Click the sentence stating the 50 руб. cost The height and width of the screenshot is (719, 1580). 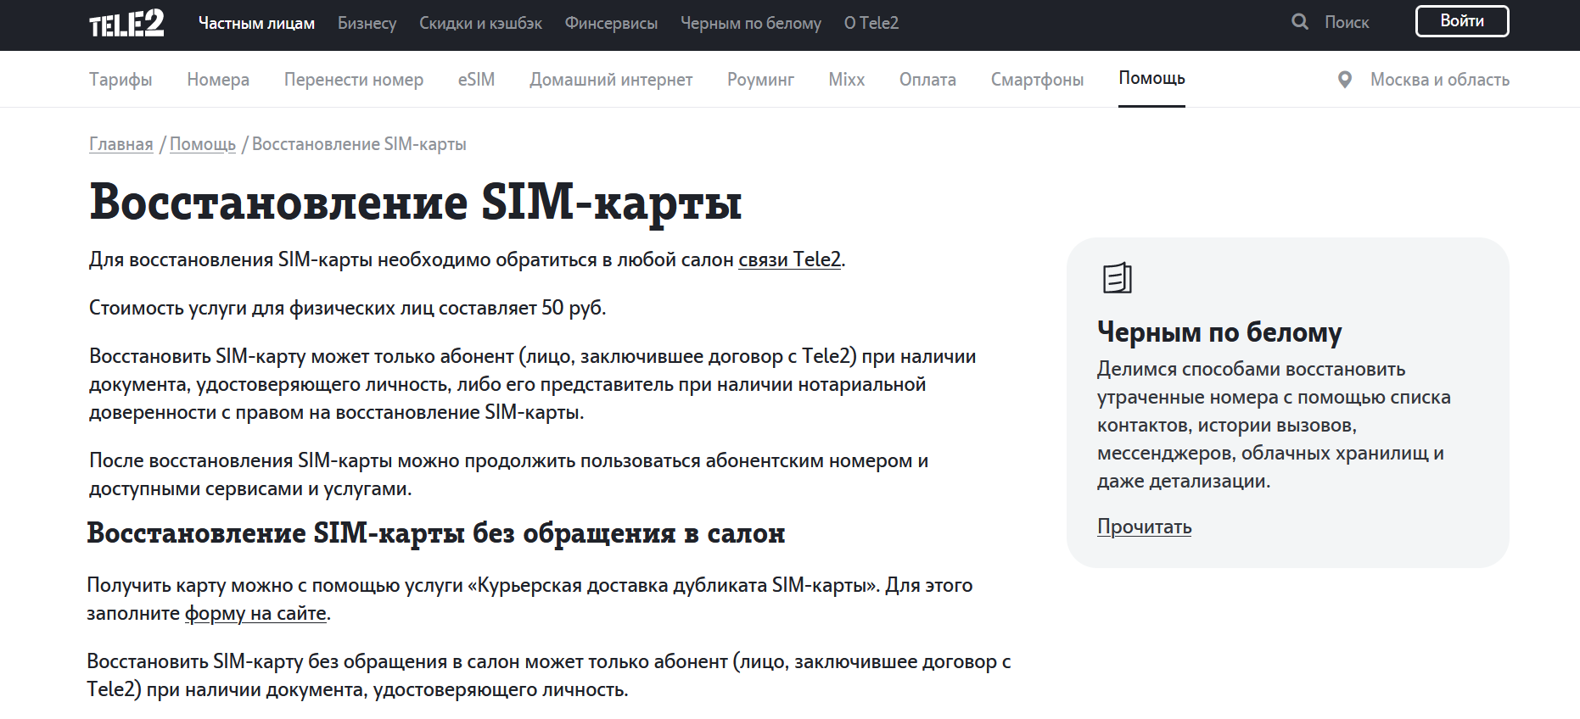[x=347, y=308]
